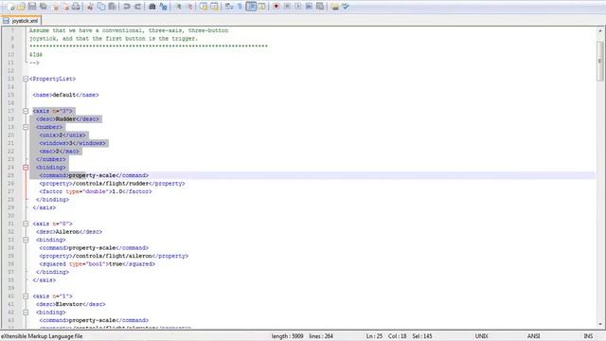The height and width of the screenshot is (341, 606).
Task: Click the UNIX line ending in status bar
Action: (x=481, y=336)
